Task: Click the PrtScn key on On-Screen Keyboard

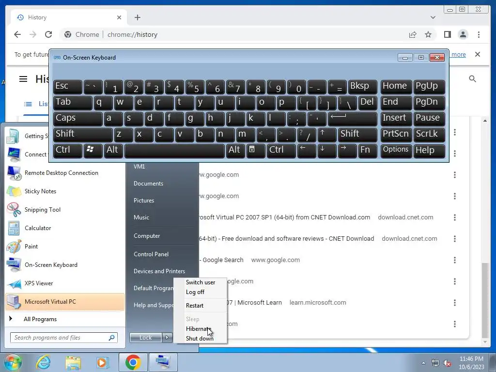Action: point(396,135)
